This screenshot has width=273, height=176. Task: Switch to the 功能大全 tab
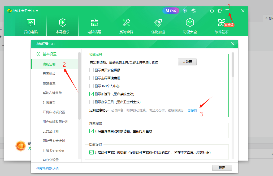coord(190,26)
